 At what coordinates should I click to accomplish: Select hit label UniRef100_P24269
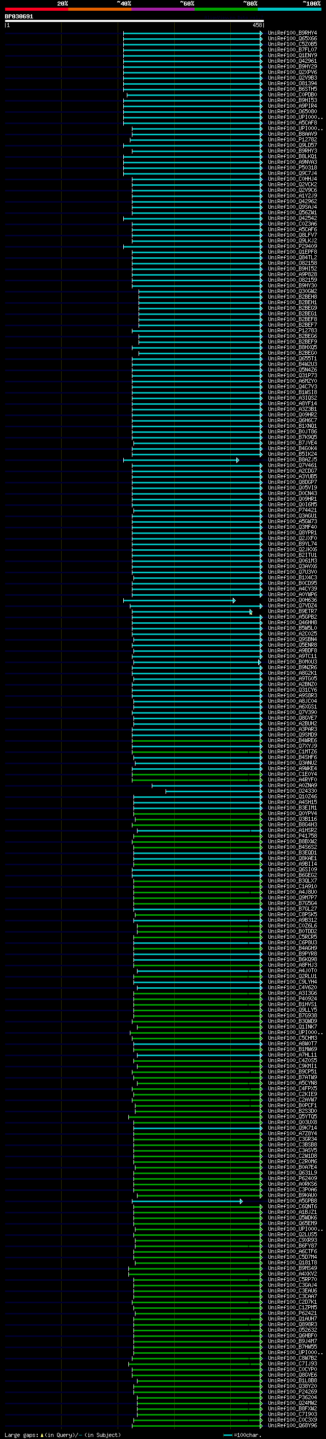[292, 1392]
